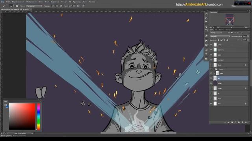The width and height of the screenshot is (252, 141).
Task: Select the Слой 1 layer
Action: point(229,89)
